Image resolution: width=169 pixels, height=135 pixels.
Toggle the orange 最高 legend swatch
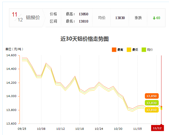coord(114,50)
